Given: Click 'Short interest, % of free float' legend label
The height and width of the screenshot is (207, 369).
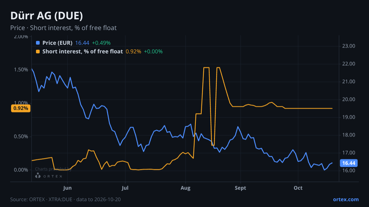Looking at the screenshot, I should click(x=82, y=52).
